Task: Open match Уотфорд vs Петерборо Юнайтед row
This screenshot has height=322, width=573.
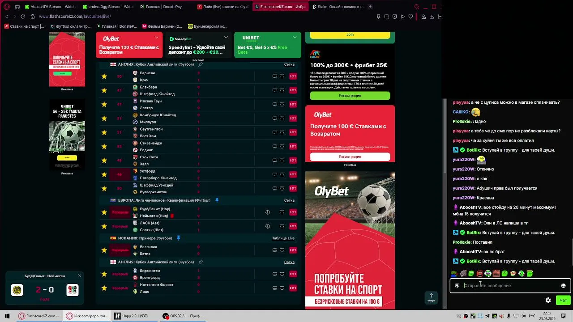Action: point(199,174)
